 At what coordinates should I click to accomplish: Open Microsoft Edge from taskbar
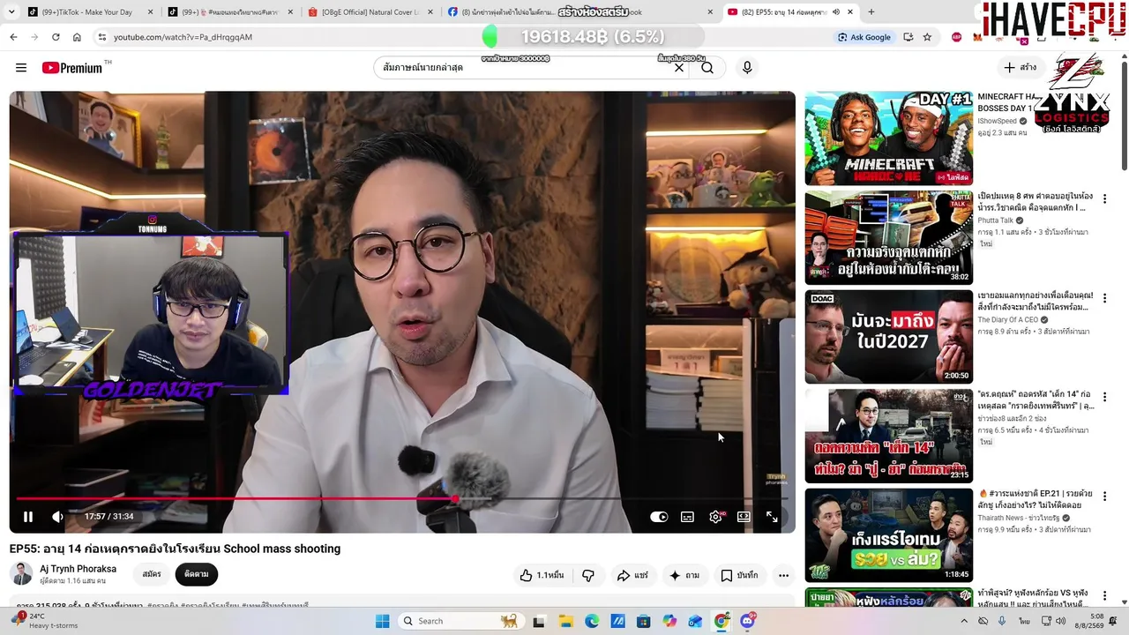(592, 621)
